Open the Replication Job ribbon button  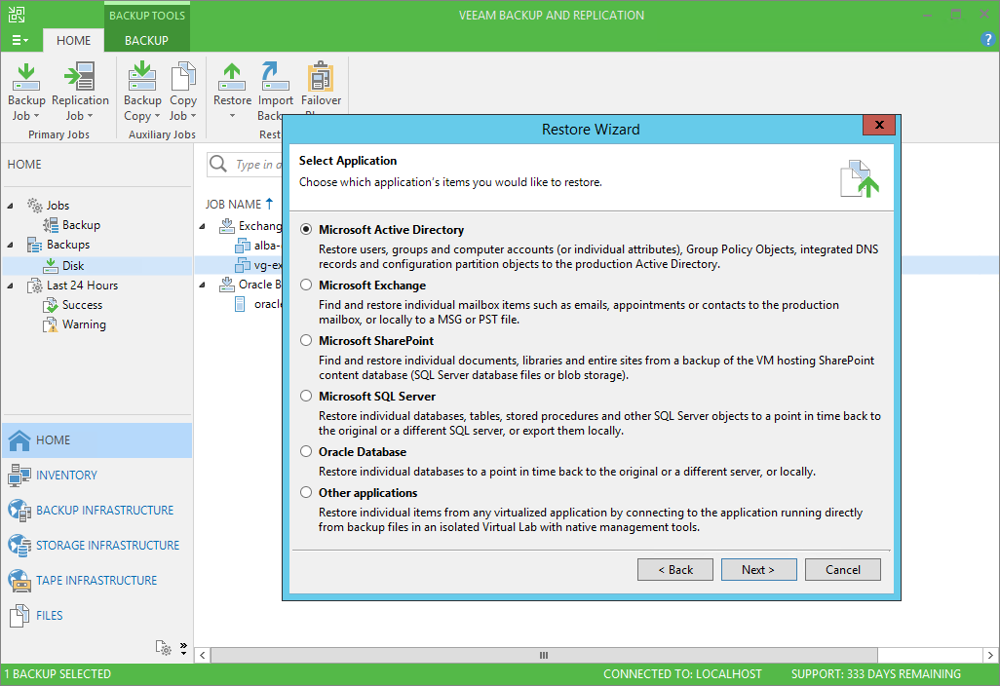tap(80, 92)
